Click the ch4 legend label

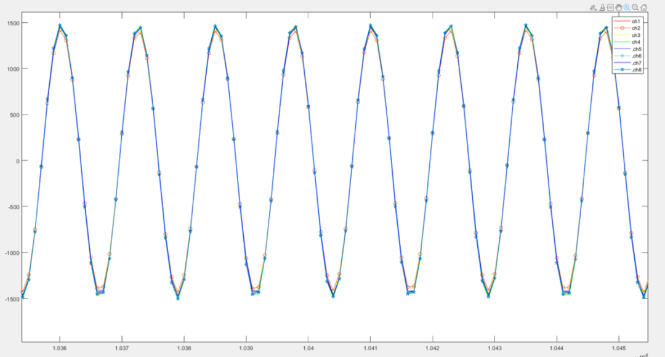click(636, 42)
